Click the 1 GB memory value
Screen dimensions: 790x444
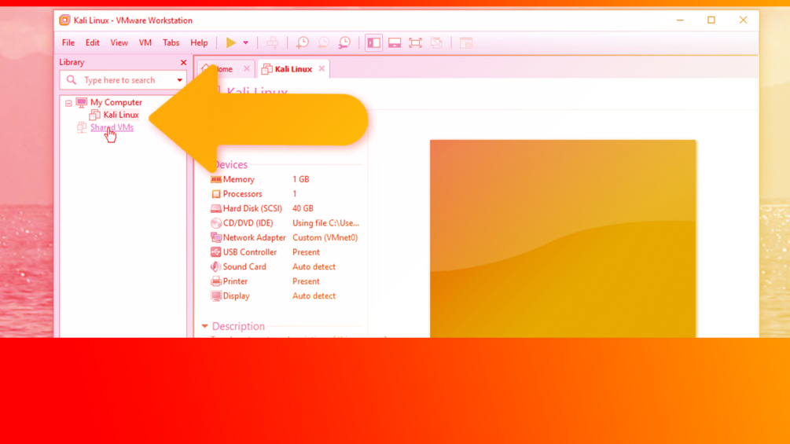point(301,179)
